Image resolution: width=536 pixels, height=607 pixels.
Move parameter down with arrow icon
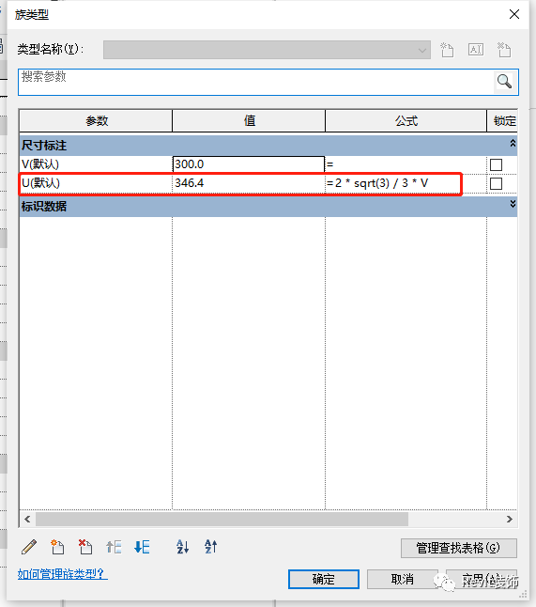[142, 547]
